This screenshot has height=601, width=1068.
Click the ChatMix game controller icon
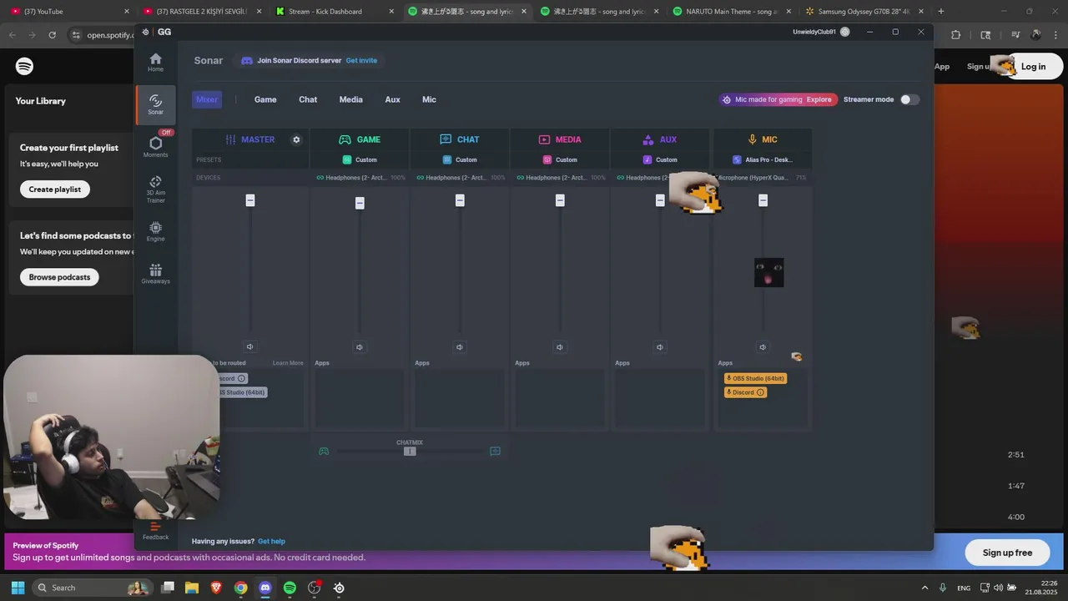(x=324, y=452)
